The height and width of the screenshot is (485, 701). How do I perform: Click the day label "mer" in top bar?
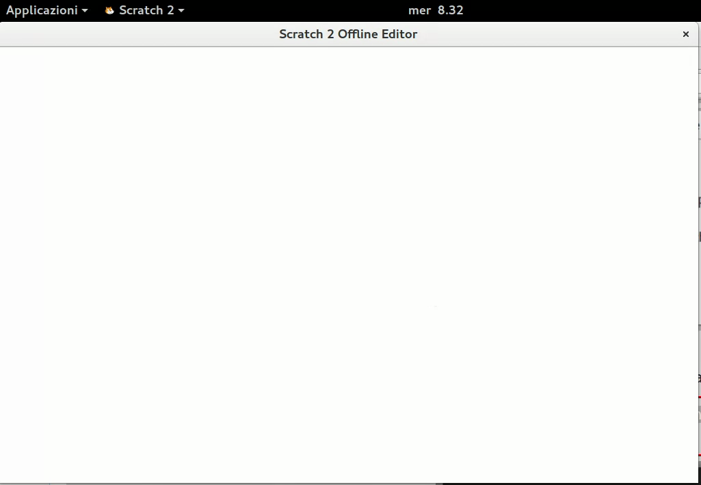point(419,10)
